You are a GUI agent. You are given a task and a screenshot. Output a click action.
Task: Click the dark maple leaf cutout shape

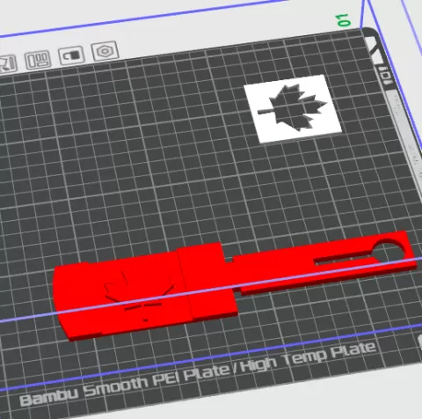pos(296,108)
